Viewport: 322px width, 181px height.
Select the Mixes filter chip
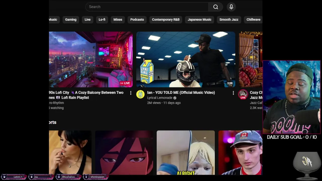click(118, 20)
